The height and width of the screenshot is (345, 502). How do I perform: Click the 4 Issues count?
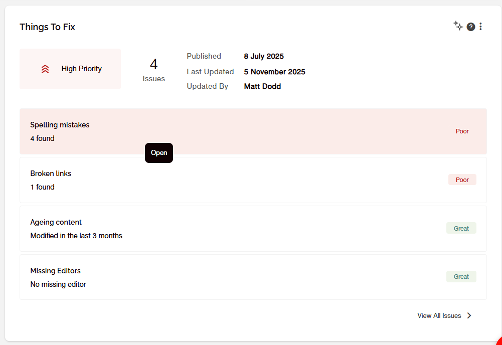click(153, 70)
